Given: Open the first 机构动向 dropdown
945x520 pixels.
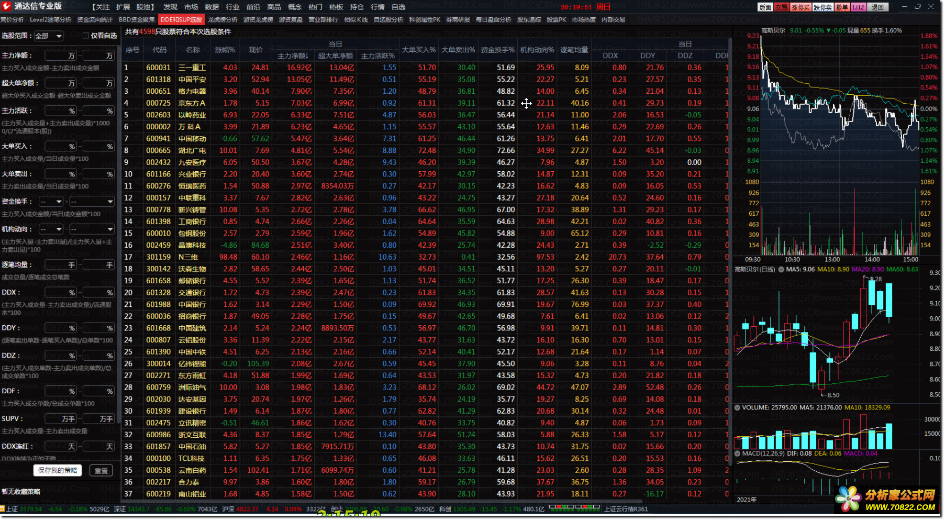Looking at the screenshot, I should click(51, 229).
